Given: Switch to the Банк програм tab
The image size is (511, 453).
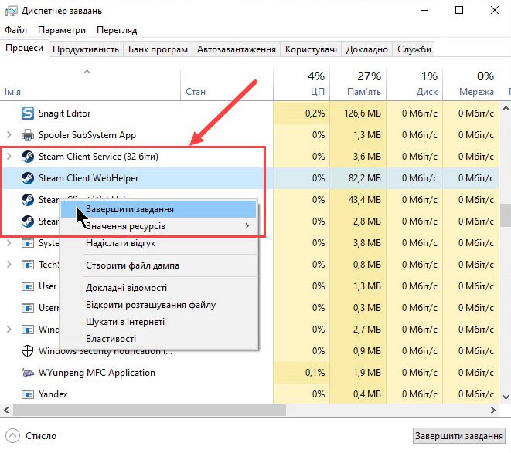Looking at the screenshot, I should (x=158, y=49).
